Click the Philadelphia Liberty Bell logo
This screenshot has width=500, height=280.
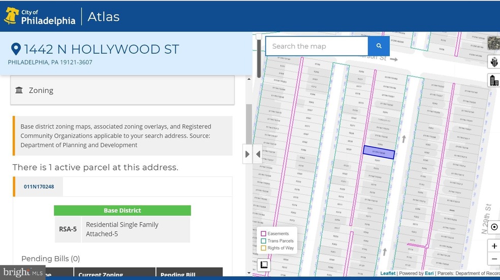pos(11,17)
